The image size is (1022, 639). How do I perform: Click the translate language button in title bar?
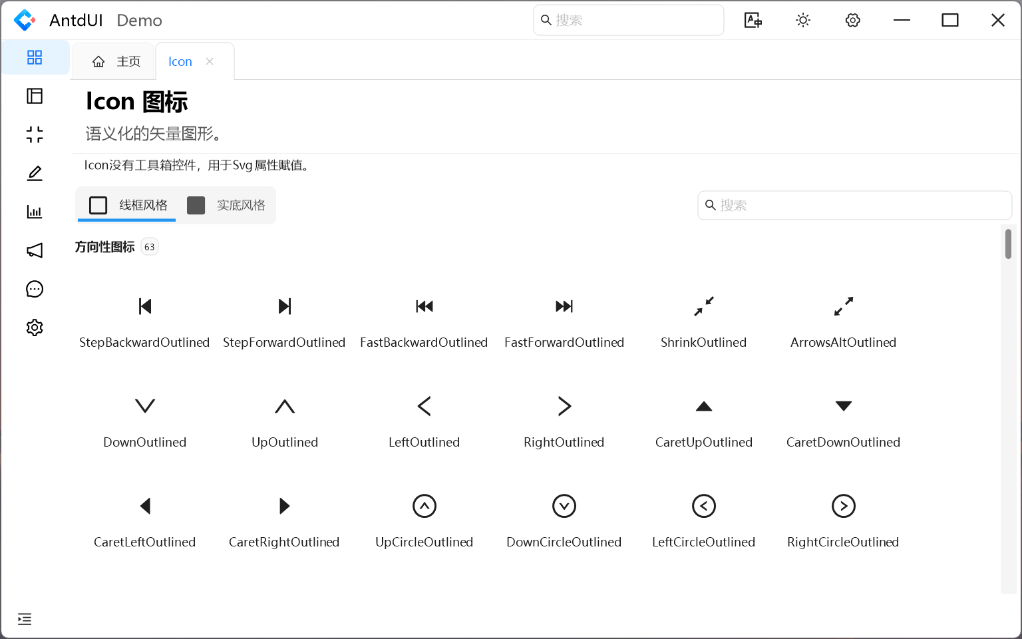pyautogui.click(x=753, y=21)
